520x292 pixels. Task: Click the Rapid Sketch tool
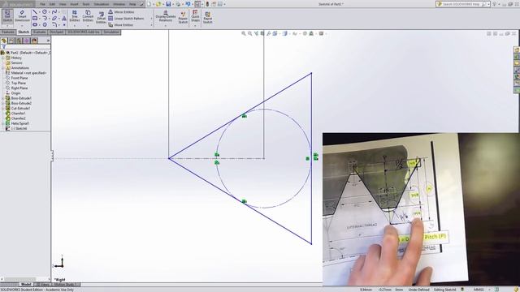(208, 17)
